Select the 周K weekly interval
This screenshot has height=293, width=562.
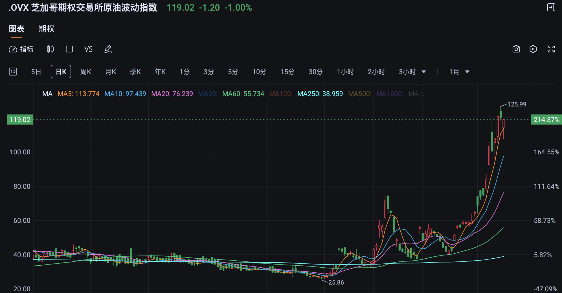point(85,72)
